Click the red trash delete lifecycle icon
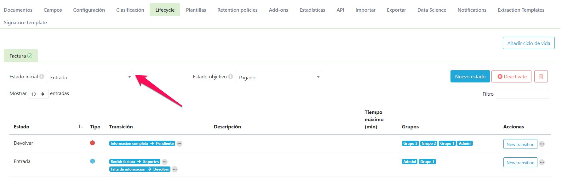Screen dimensions: 562x180 click(541, 76)
